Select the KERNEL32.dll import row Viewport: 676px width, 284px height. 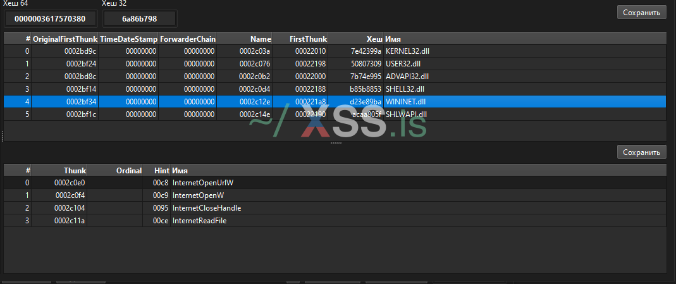tap(335, 51)
